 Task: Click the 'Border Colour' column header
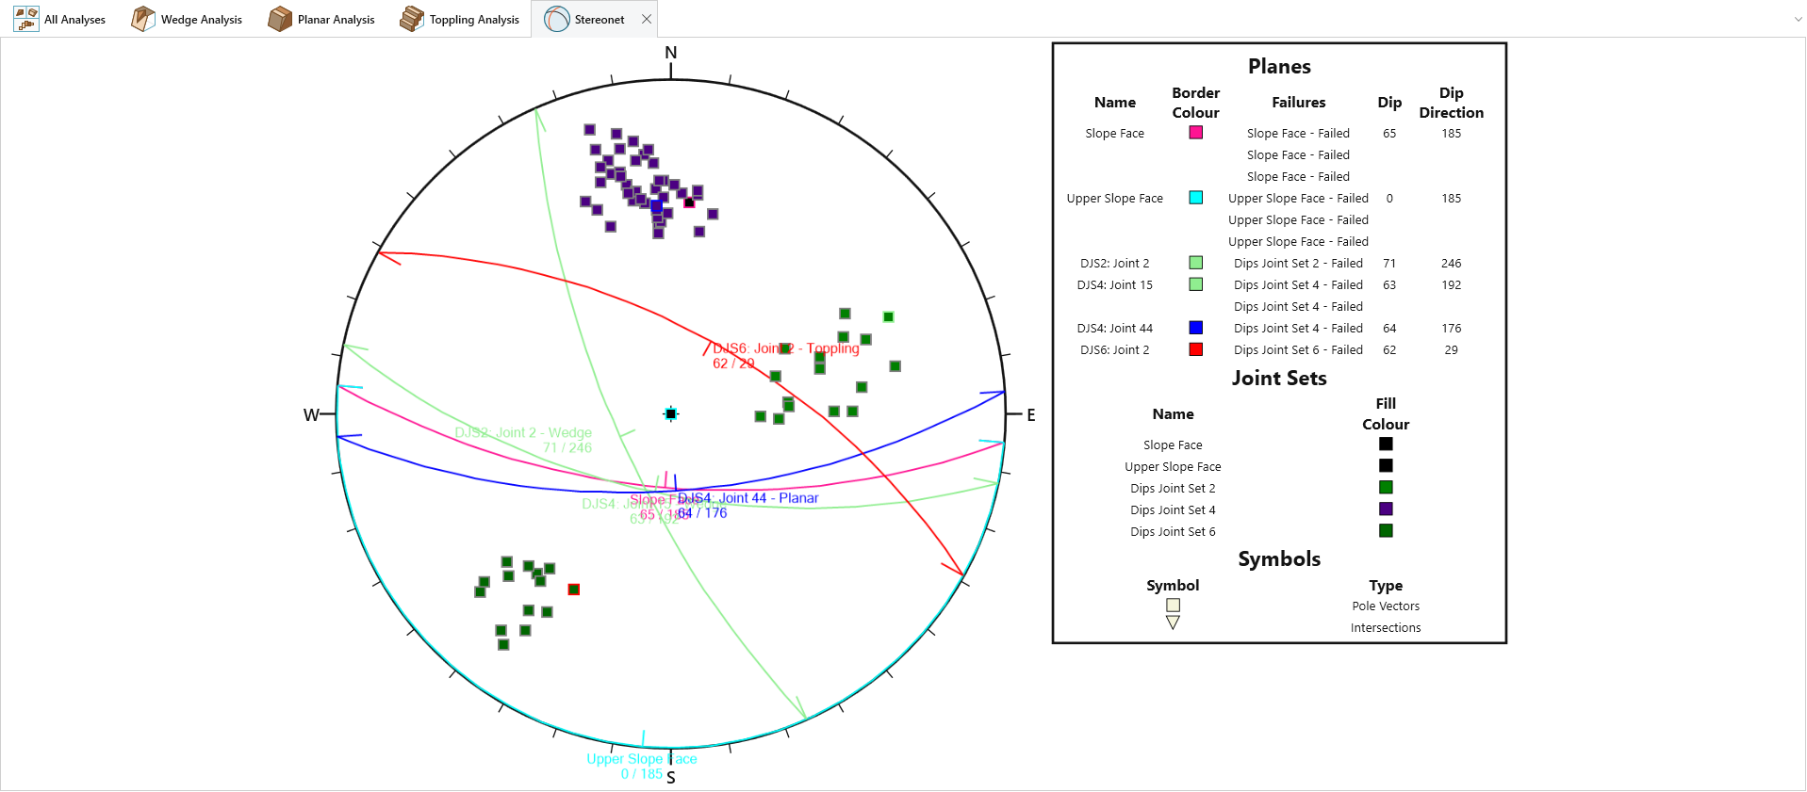pos(1195,103)
